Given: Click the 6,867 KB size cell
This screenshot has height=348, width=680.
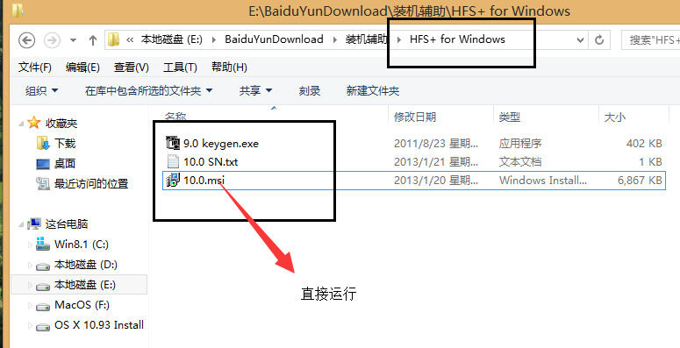Looking at the screenshot, I should tap(641, 180).
